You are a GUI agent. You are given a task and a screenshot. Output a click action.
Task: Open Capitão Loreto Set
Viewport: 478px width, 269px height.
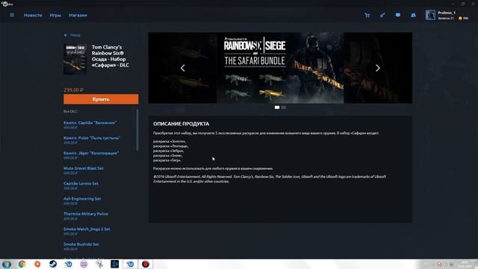[81, 184]
